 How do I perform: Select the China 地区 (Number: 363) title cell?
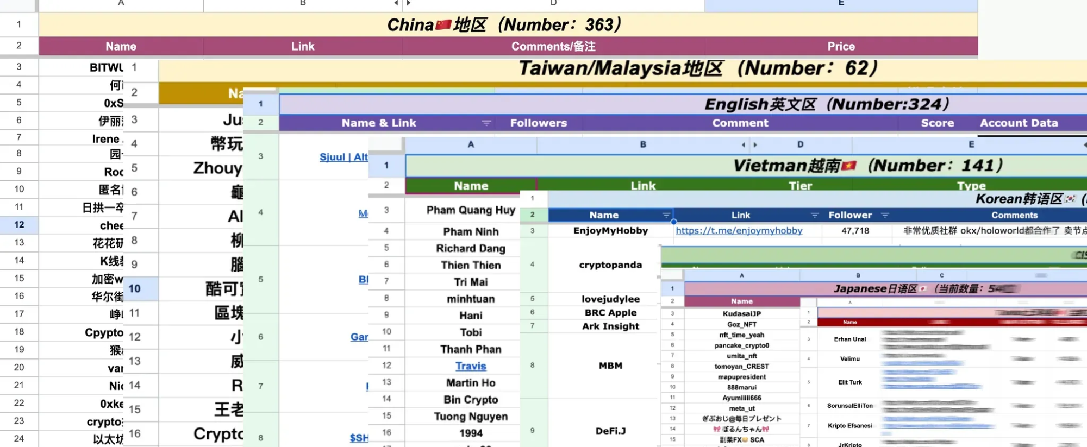[508, 24]
